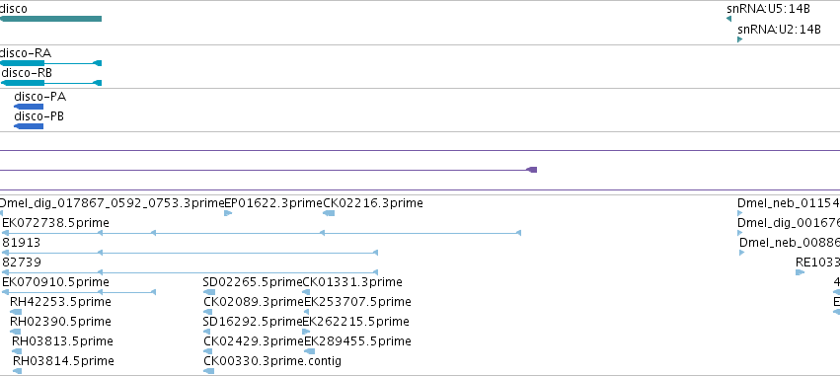Click the disco-PA protein feature
840x376 pixels.
[x=29, y=107]
